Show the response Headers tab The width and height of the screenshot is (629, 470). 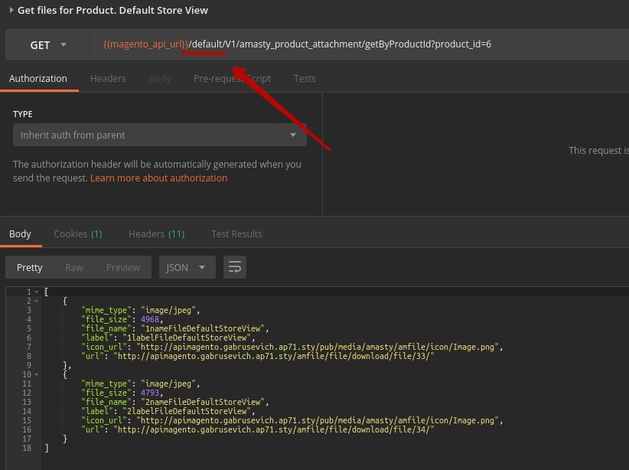pyautogui.click(x=156, y=233)
